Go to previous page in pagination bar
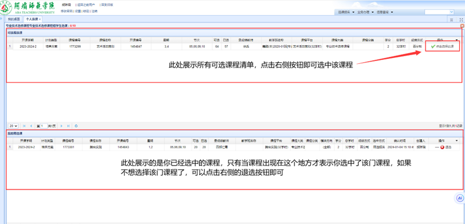465x224 pixels. coord(30,125)
